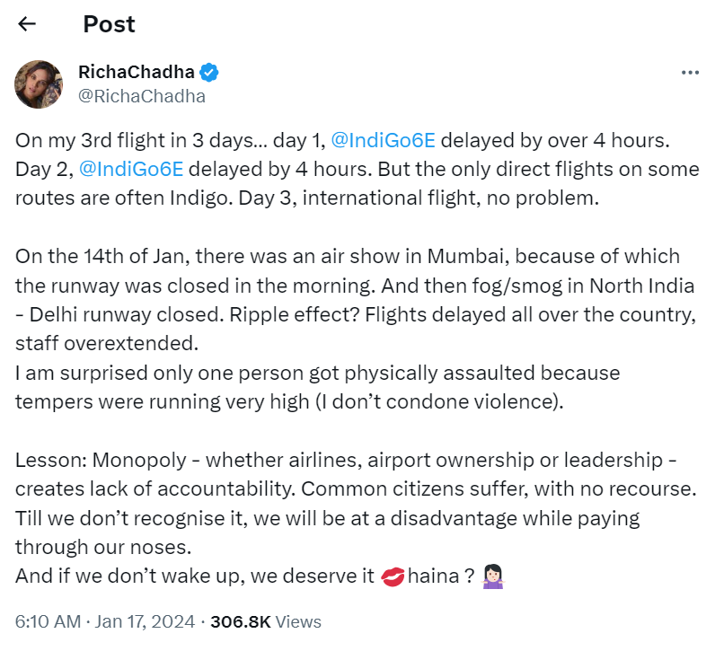
Task: Click the RichaChadha display name
Action: pos(136,73)
